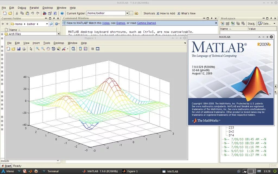The height and width of the screenshot is (174, 278).
Task: Select the Rotate 3D tool in Figure 1
Action: tap(53, 49)
